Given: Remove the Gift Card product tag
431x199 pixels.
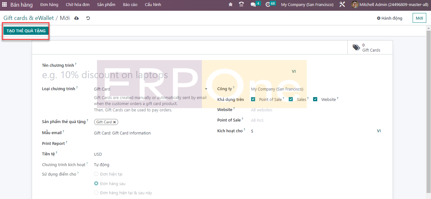Looking at the screenshot, I should 114,122.
